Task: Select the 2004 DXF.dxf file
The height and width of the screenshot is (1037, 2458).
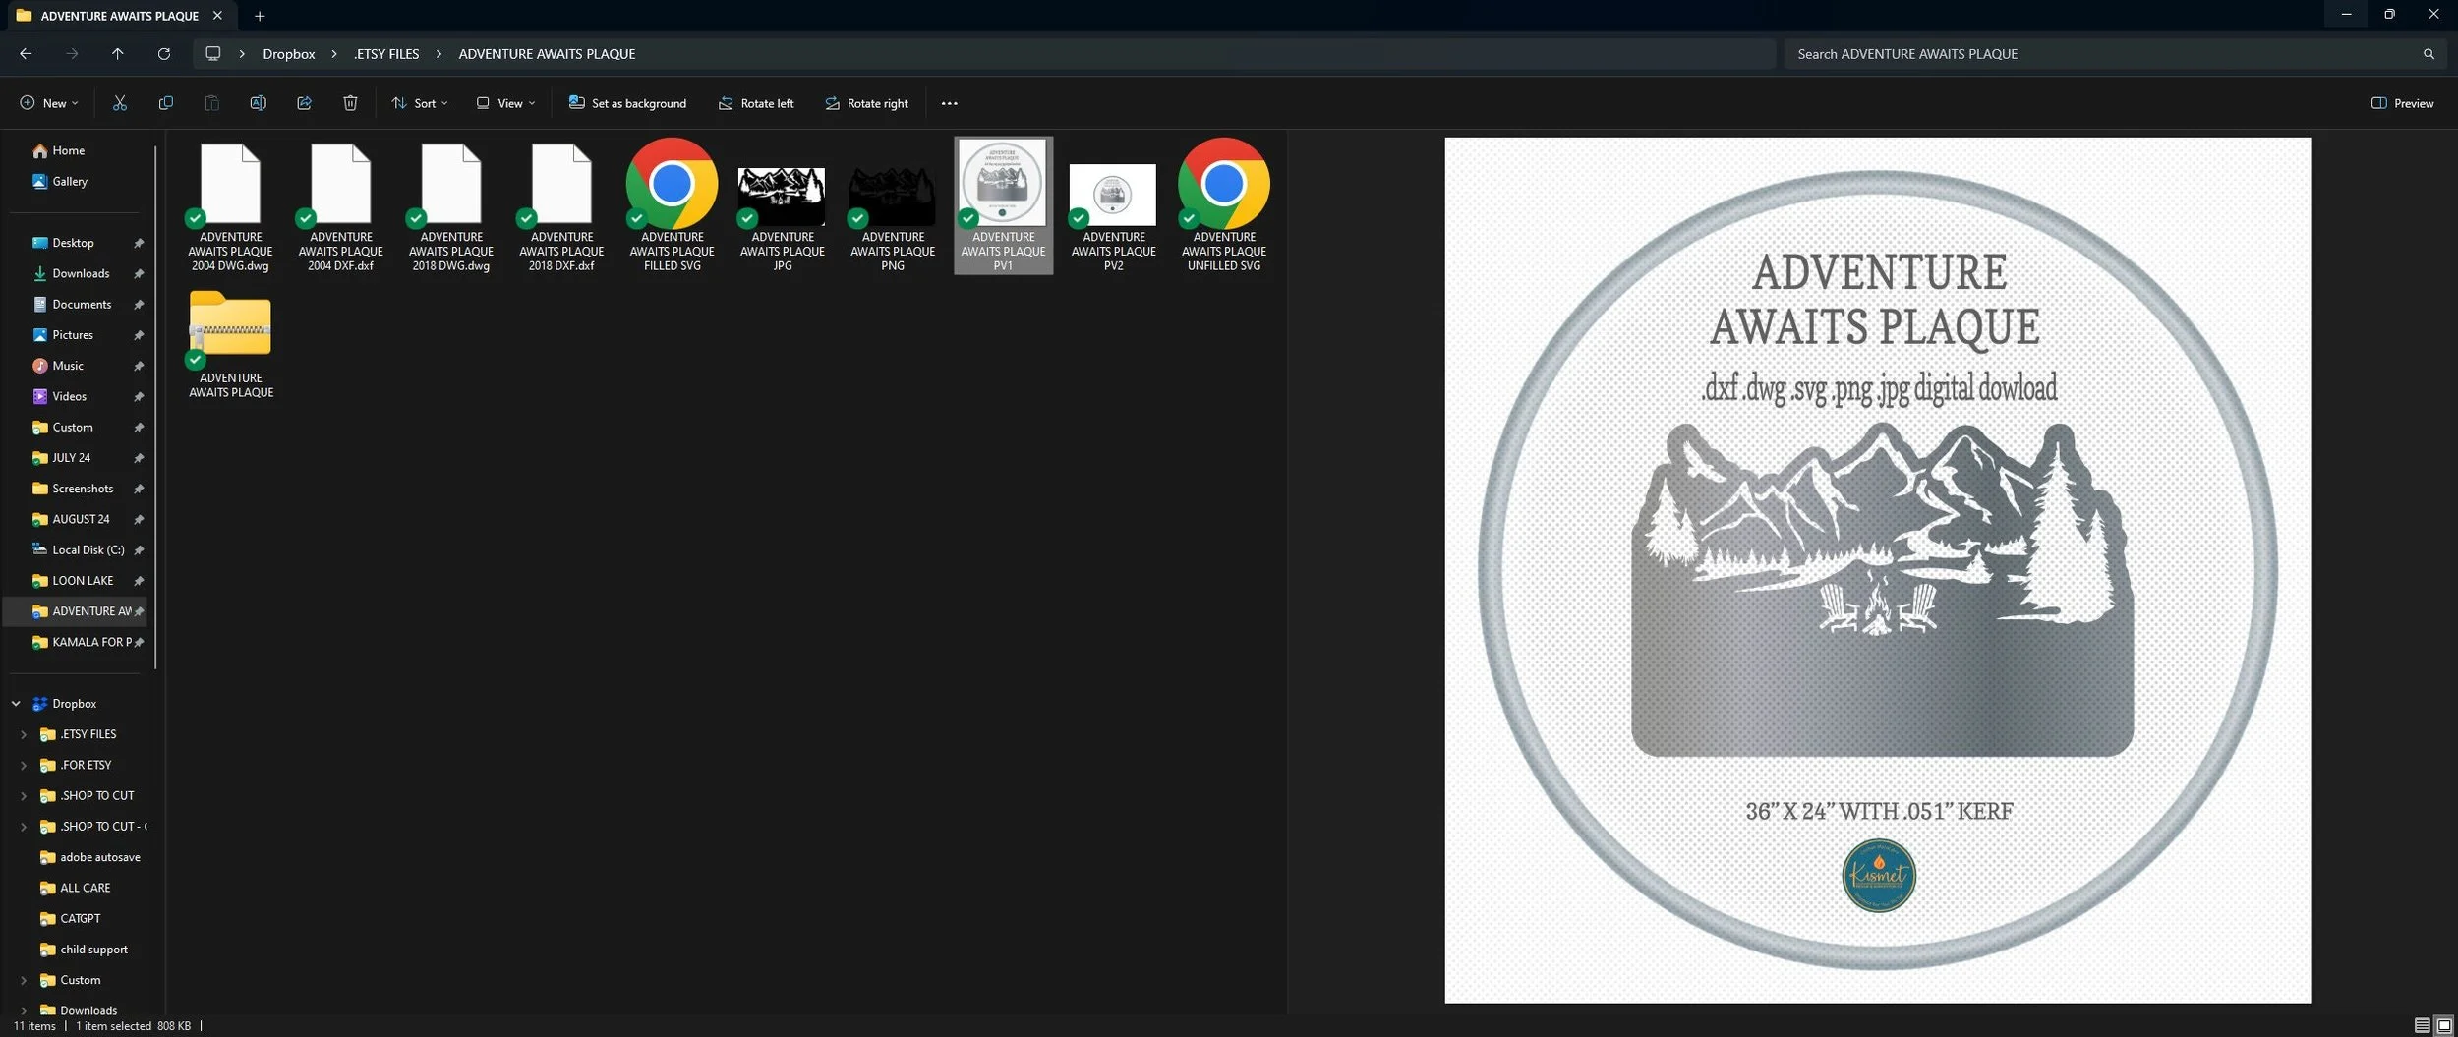Action: [x=341, y=205]
